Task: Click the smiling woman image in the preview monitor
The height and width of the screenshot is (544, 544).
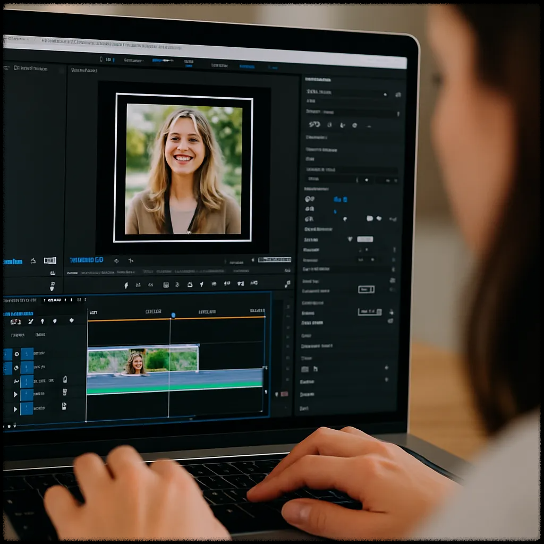Action: point(183,169)
